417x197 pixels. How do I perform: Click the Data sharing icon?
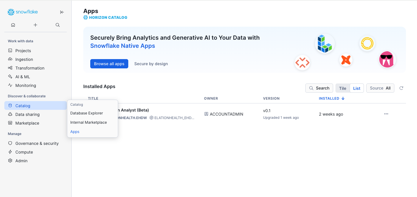point(10,114)
